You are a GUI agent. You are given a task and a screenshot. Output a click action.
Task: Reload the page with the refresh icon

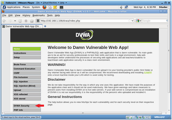coord(20,21)
